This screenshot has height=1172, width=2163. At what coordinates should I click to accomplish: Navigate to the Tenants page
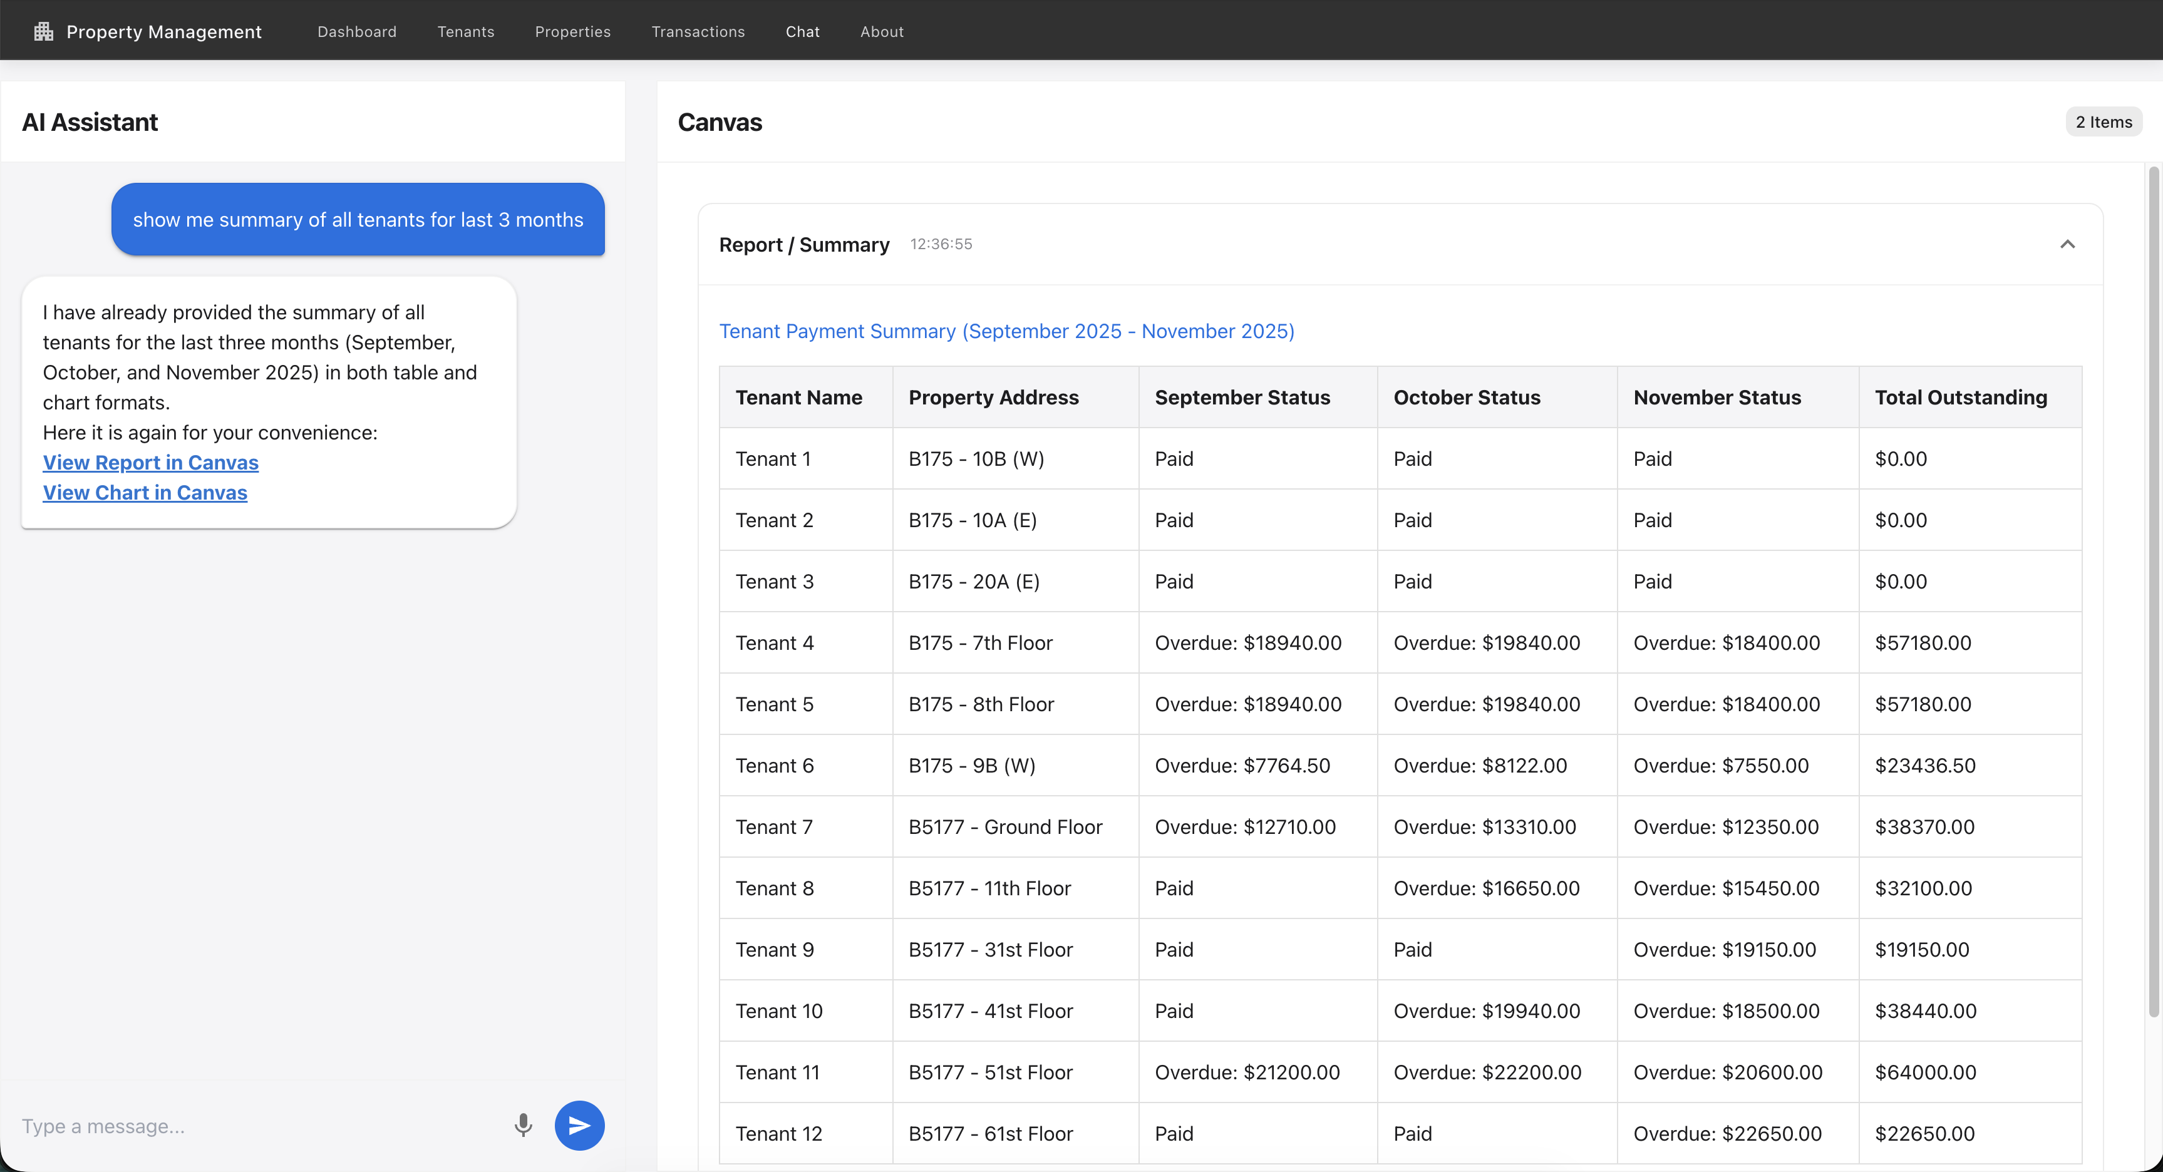pyautogui.click(x=466, y=31)
